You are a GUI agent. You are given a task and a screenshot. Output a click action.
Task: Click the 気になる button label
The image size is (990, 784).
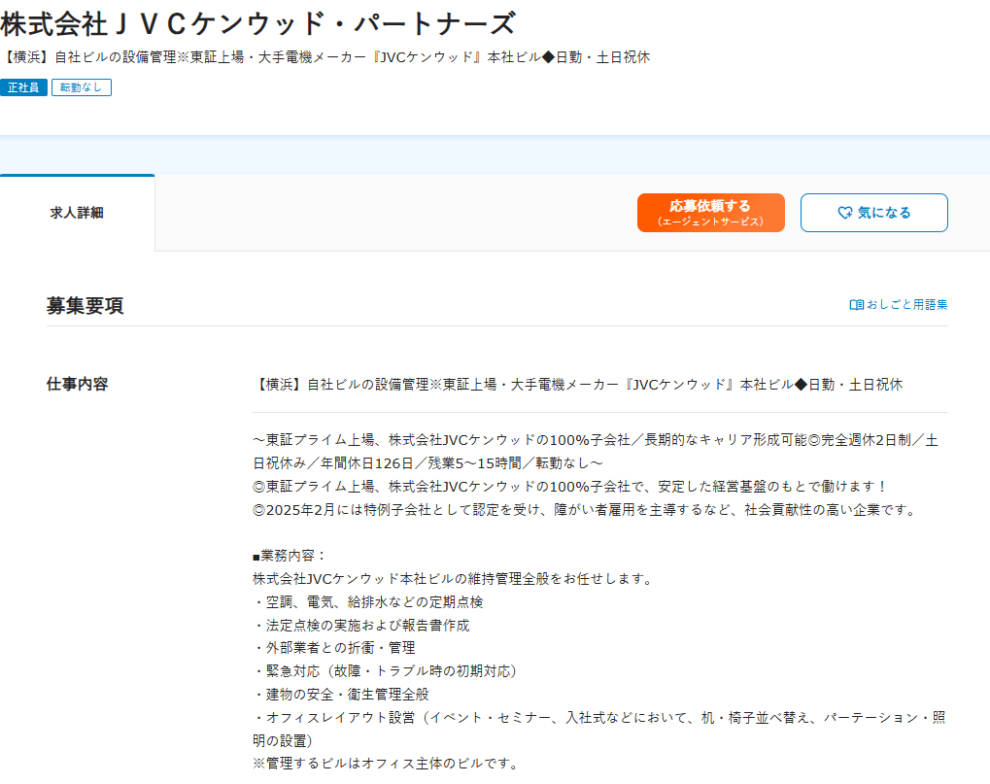click(x=884, y=213)
